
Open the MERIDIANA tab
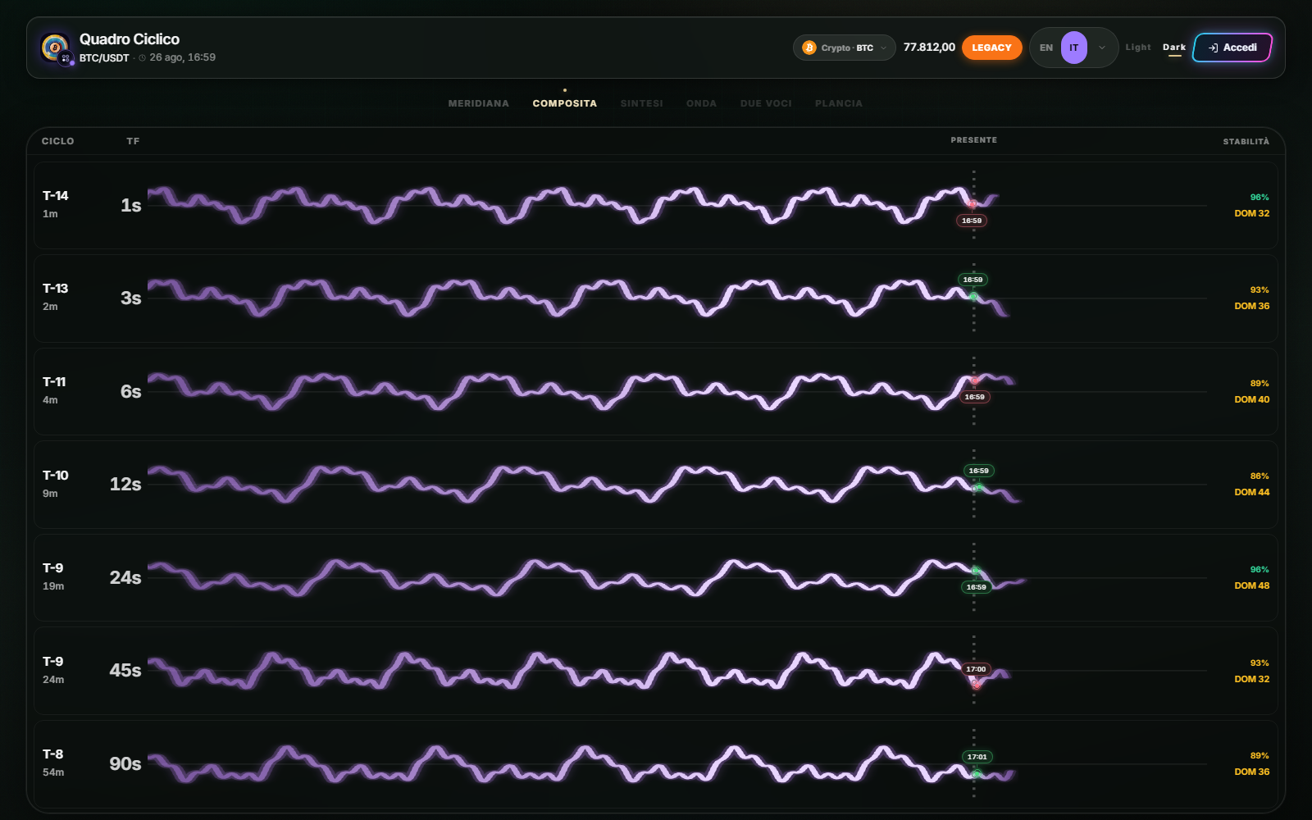point(479,103)
